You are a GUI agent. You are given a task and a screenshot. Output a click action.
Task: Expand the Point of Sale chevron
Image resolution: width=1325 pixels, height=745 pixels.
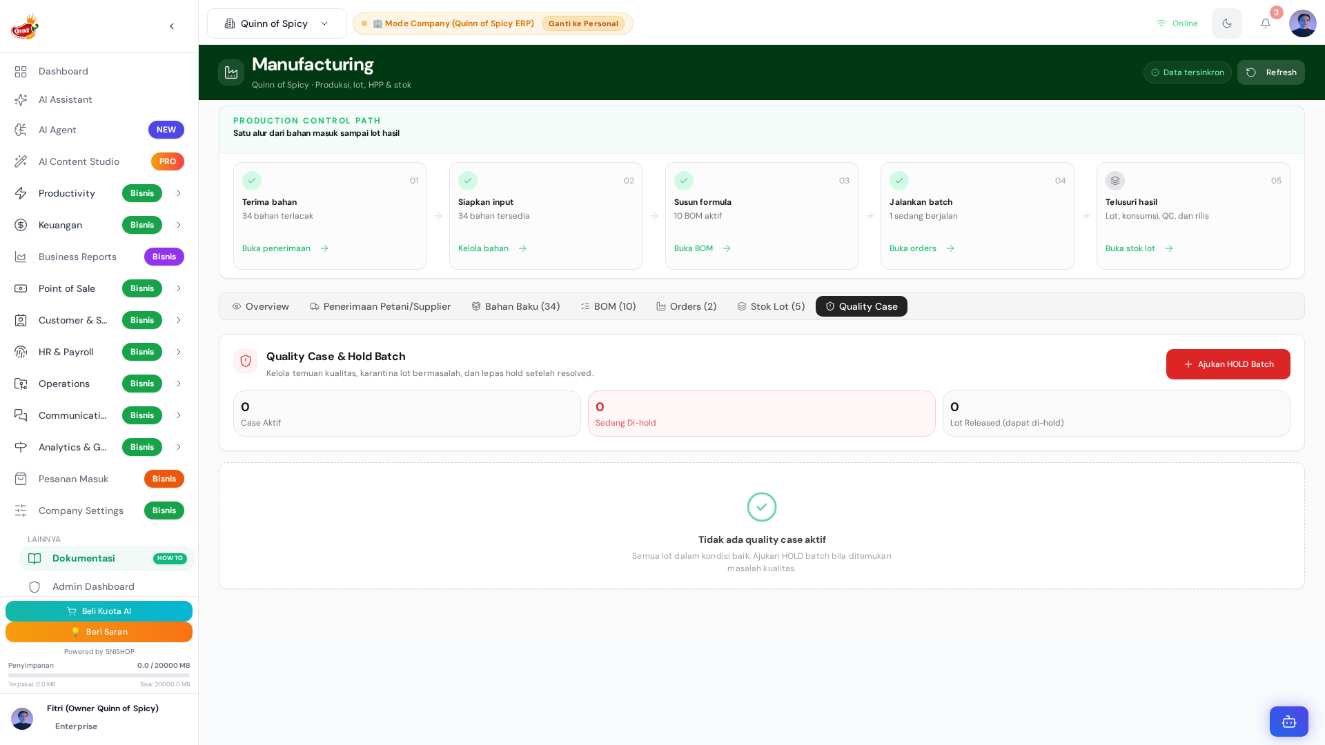point(179,288)
